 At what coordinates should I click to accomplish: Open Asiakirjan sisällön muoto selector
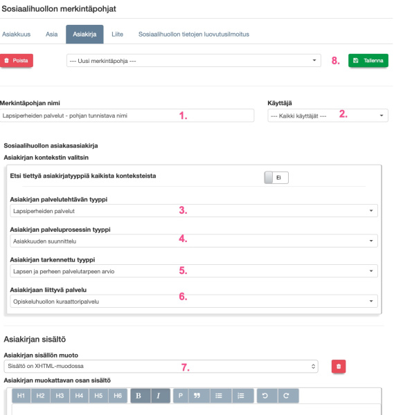(161, 367)
